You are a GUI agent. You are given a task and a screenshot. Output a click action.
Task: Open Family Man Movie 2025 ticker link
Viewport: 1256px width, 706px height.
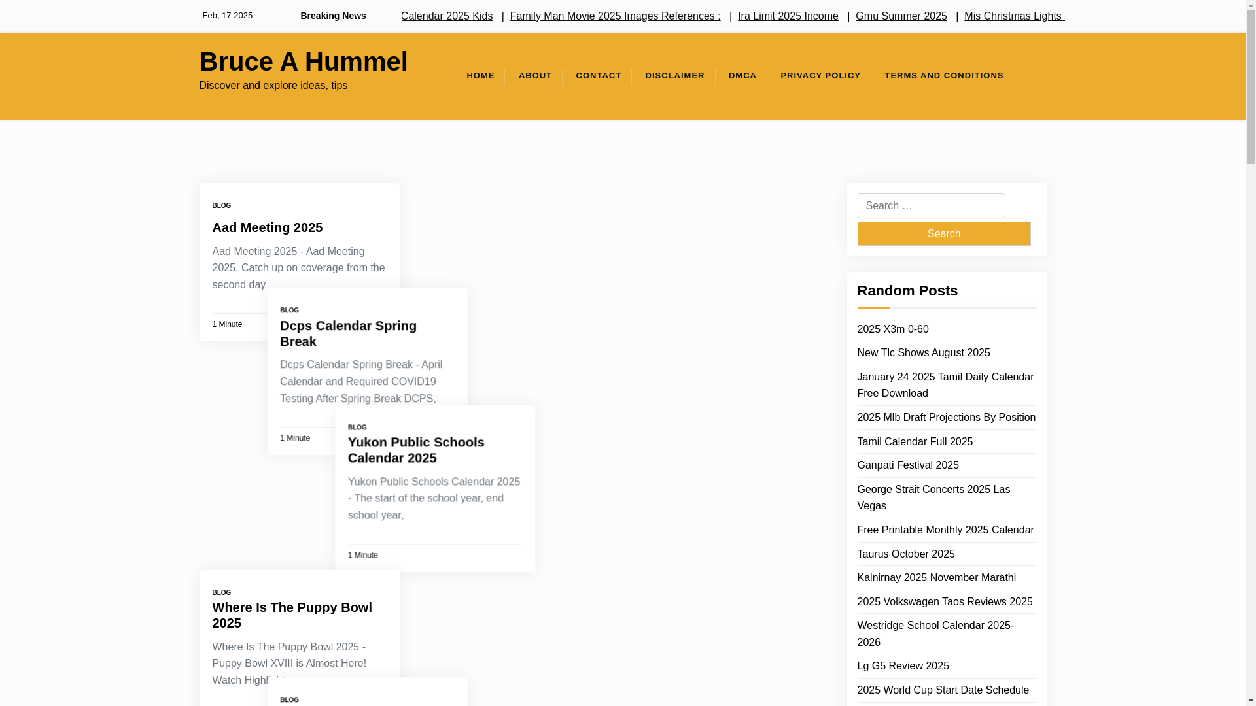click(615, 16)
